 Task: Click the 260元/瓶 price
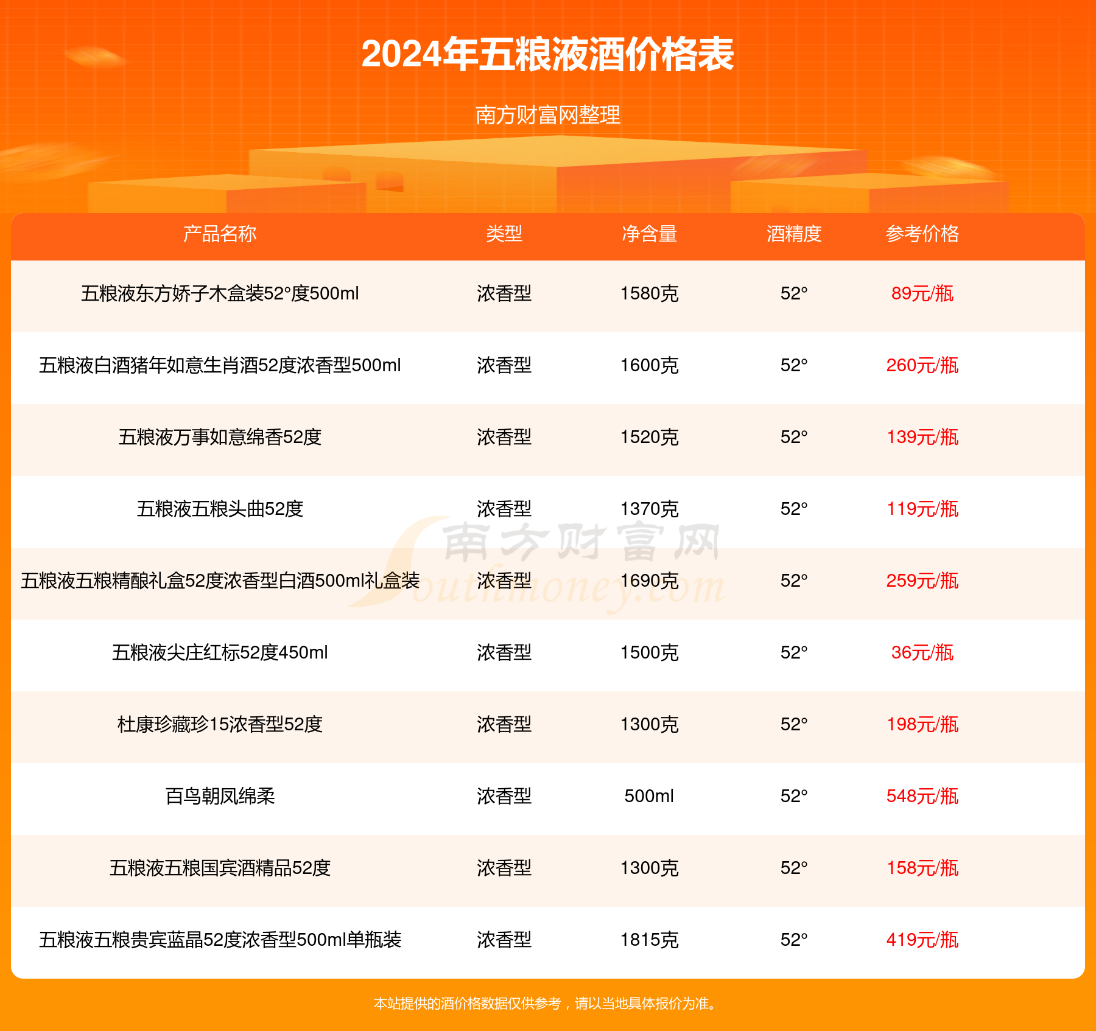click(x=922, y=365)
